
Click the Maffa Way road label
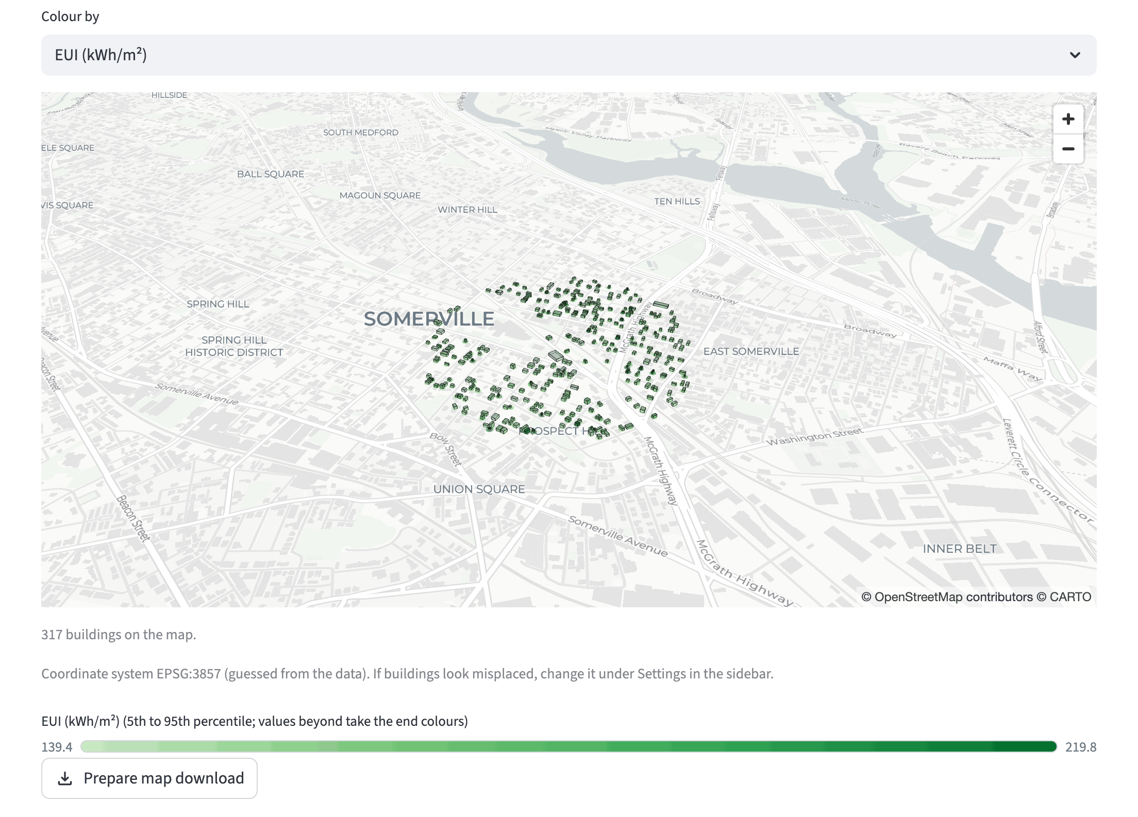(1013, 369)
